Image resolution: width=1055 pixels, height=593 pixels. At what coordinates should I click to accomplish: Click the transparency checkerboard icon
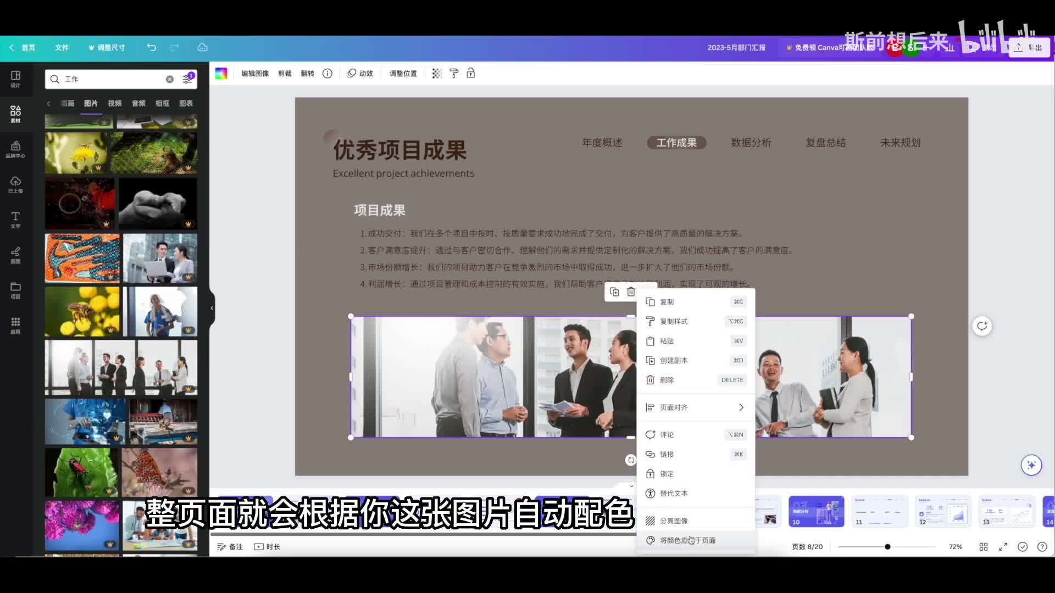click(437, 74)
